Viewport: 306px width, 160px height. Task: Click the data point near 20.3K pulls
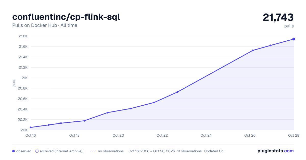point(108,113)
